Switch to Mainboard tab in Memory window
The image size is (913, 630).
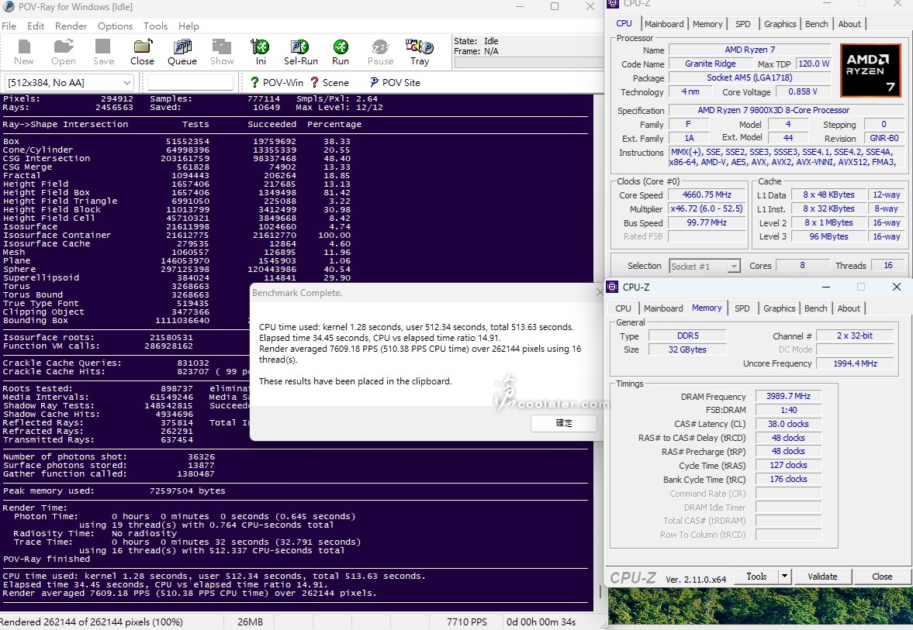click(663, 308)
